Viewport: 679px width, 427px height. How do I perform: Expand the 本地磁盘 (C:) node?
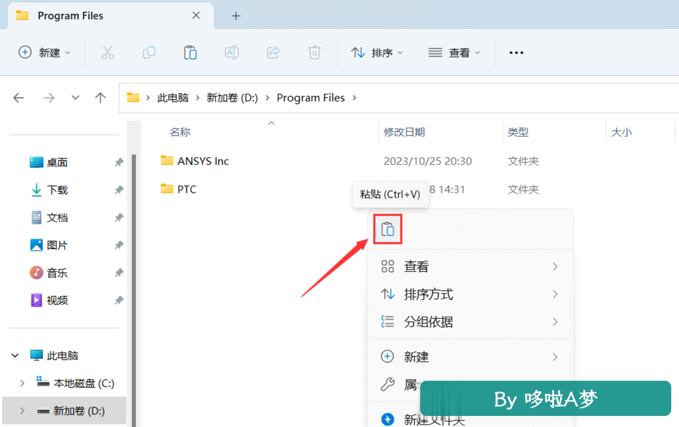[x=22, y=383]
